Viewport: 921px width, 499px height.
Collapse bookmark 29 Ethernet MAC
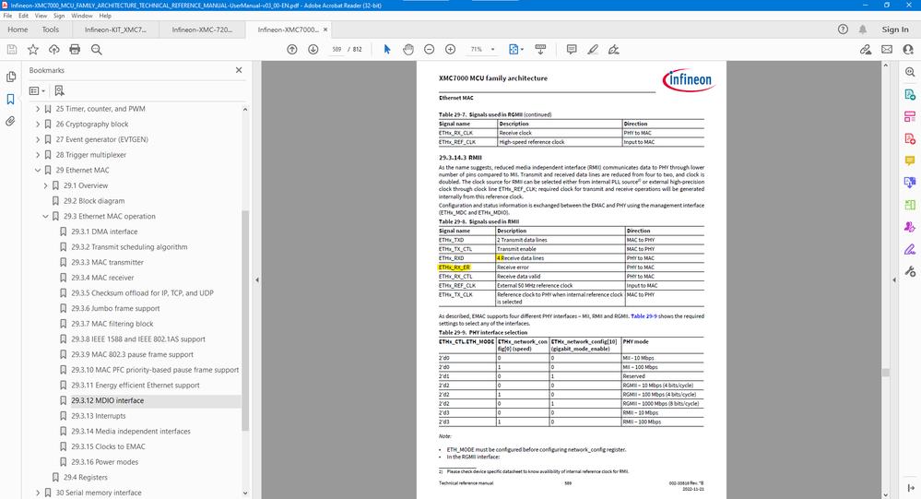[x=38, y=171]
